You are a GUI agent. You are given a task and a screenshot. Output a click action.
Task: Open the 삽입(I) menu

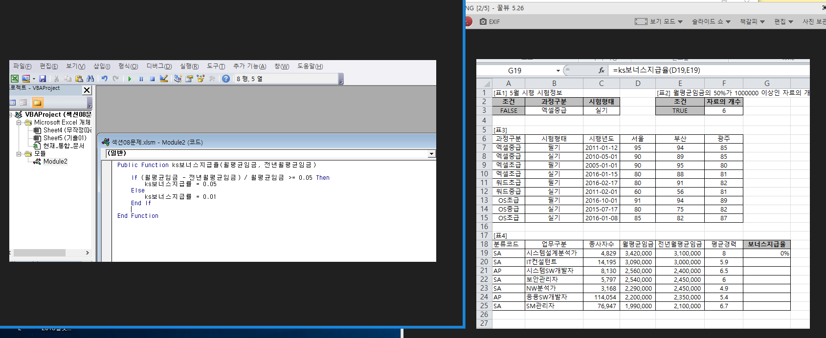pyautogui.click(x=102, y=66)
